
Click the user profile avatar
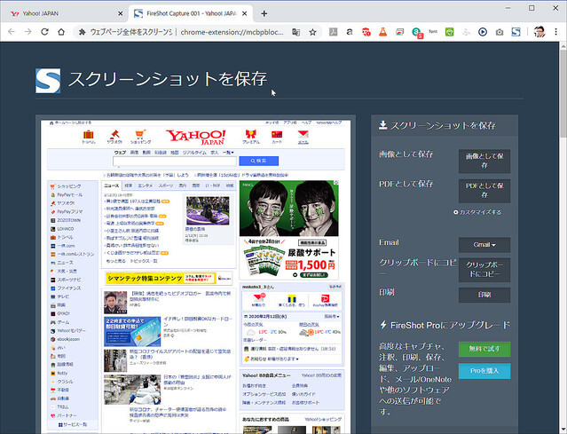tap(539, 32)
